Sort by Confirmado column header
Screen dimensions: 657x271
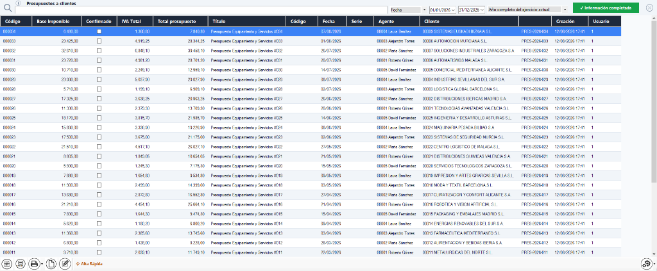point(99,21)
